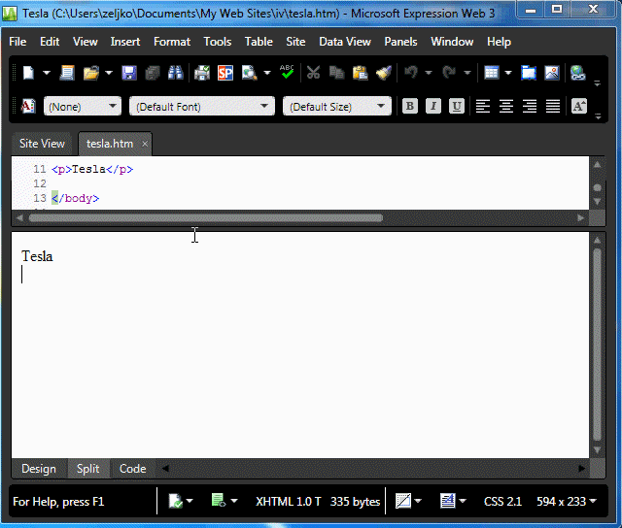Click the Save icon in toolbar
Image resolution: width=622 pixels, height=528 pixels.
pos(128,73)
